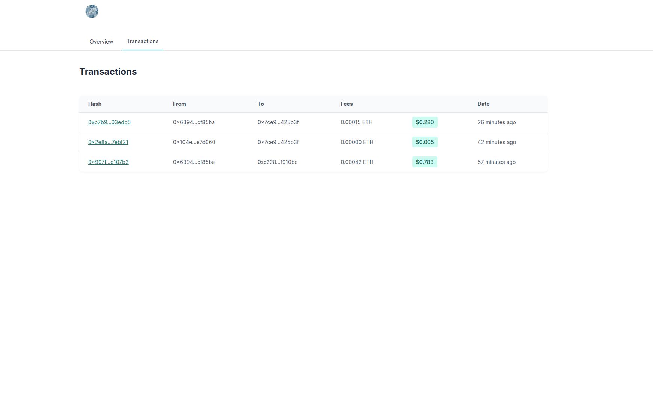Switch to the Overview tab
The image size is (653, 401).
click(x=101, y=42)
